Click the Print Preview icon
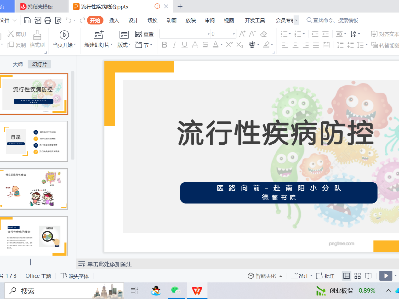The height and width of the screenshot is (299, 399). [x=58, y=20]
